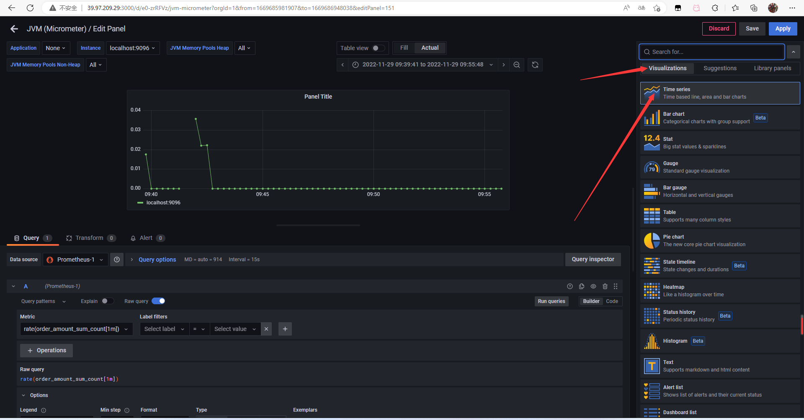804x420 pixels.
Task: Open the Application None dropdown
Action: (56, 48)
